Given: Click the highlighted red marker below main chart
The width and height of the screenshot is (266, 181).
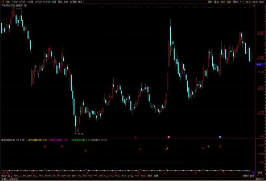Looking at the screenshot, I should (x=169, y=137).
